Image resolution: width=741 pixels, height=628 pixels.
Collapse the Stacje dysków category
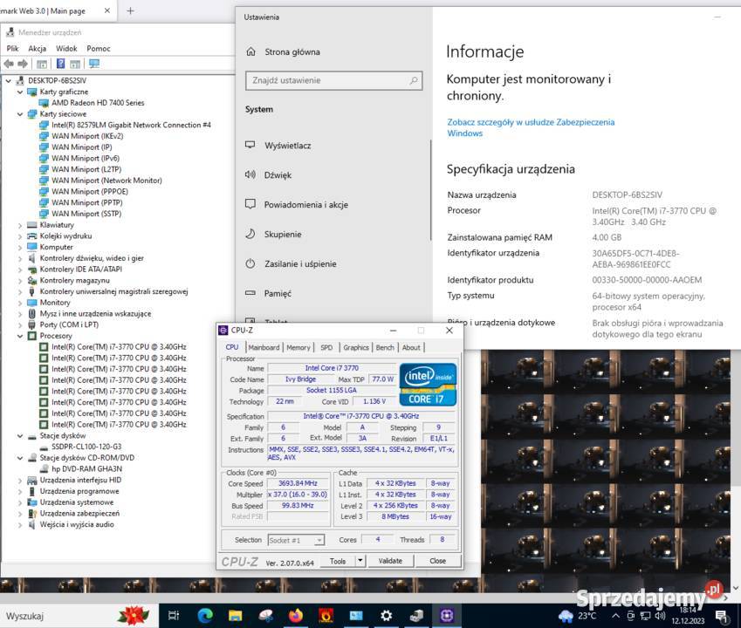point(20,436)
